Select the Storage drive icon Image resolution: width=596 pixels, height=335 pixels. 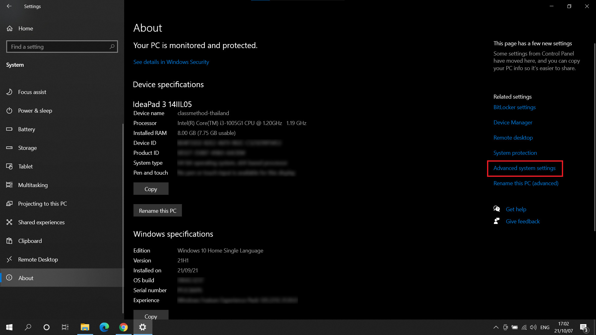point(9,148)
